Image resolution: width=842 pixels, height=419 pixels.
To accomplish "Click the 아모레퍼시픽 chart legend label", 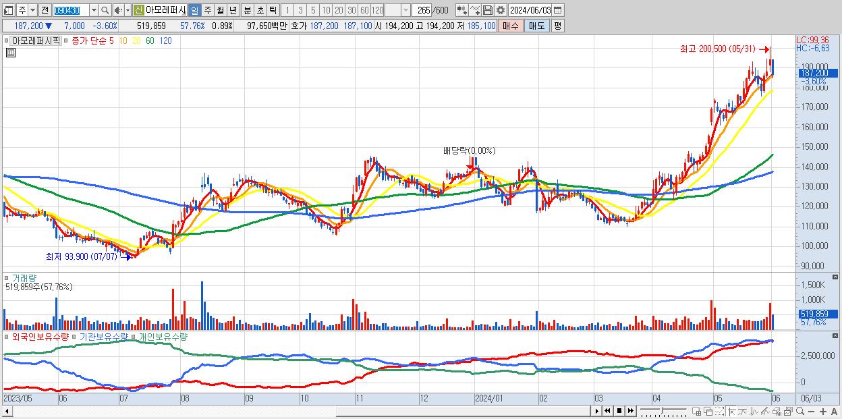I will [36, 40].
